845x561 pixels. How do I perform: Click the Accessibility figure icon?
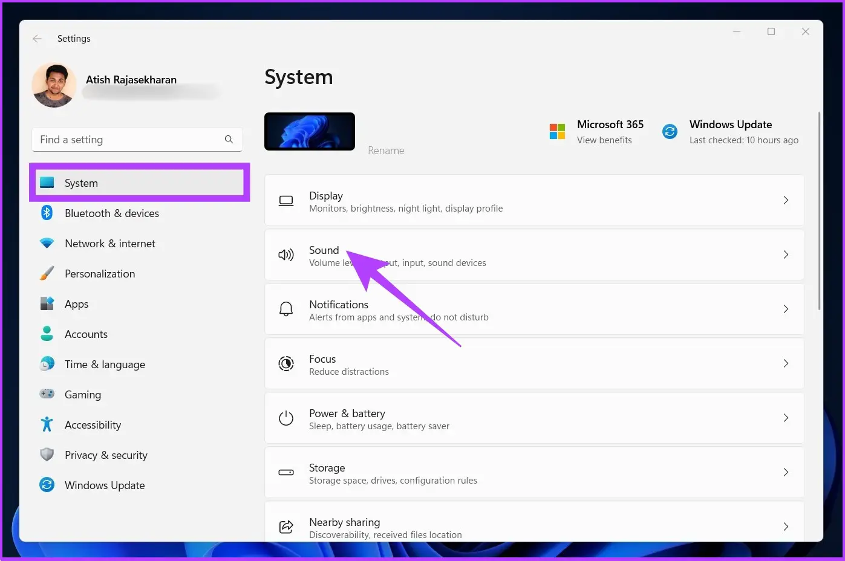point(47,424)
